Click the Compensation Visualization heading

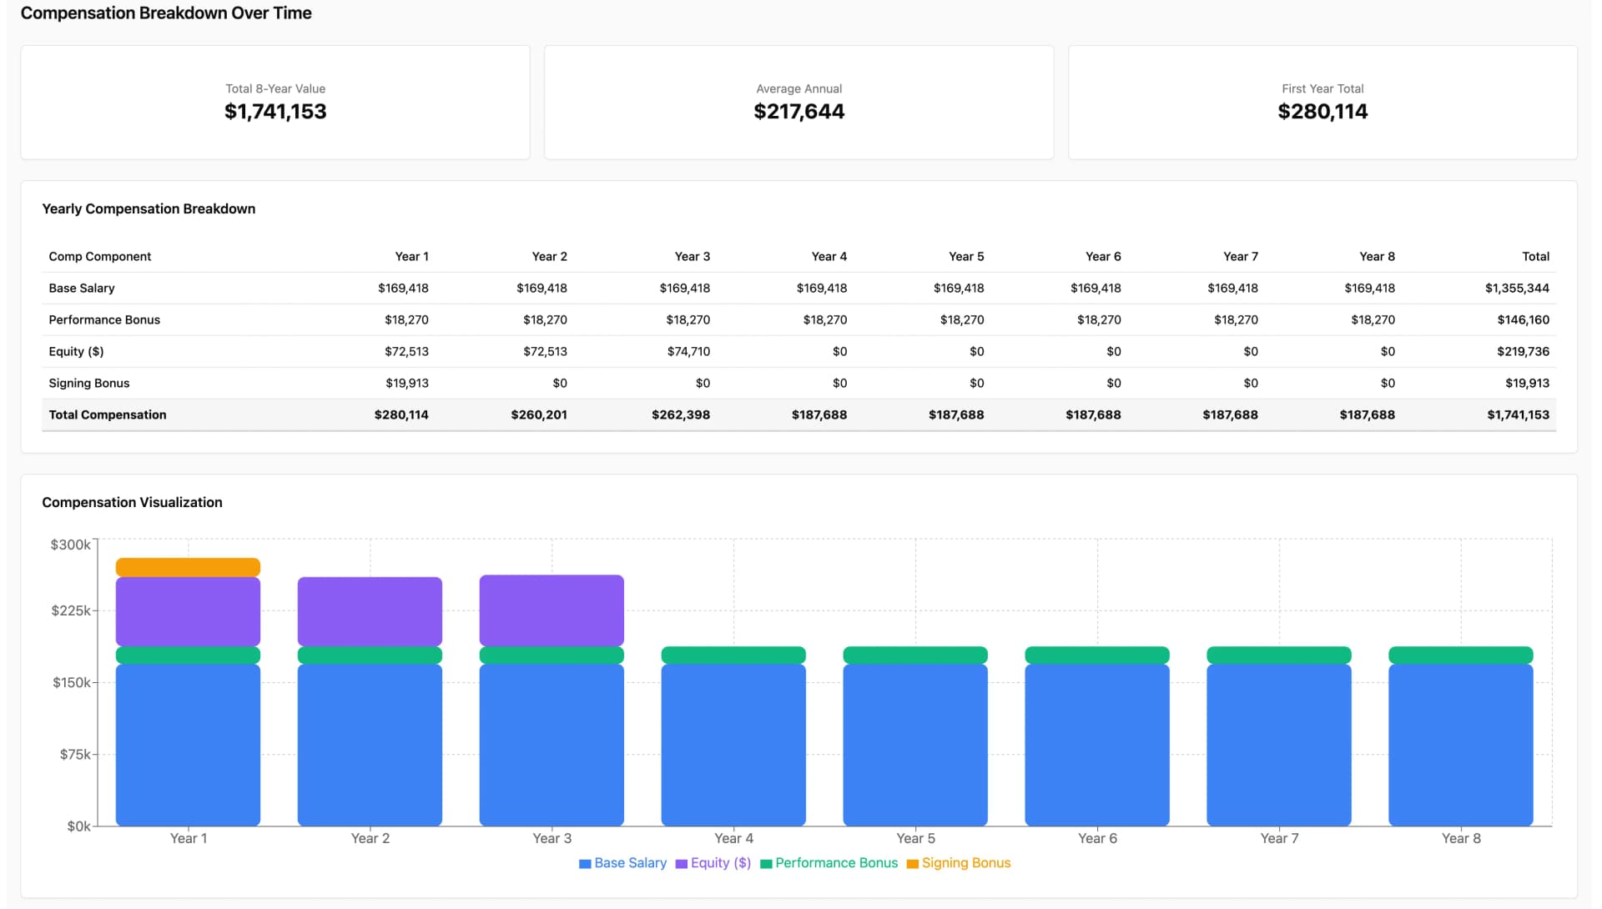tap(132, 502)
